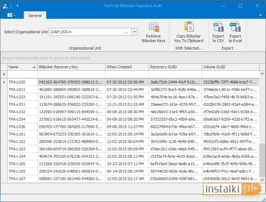Click the user avatar icon in title bar

pos(5,6)
